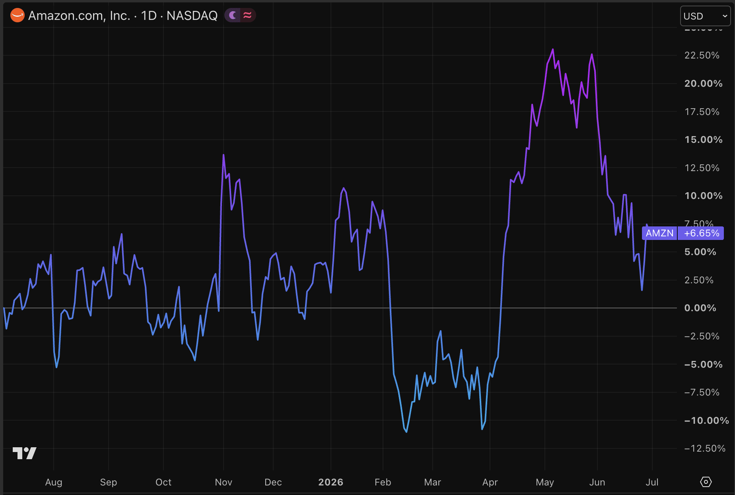735x495 pixels.
Task: Click the −10.00% price scale label
Action: (x=706, y=421)
